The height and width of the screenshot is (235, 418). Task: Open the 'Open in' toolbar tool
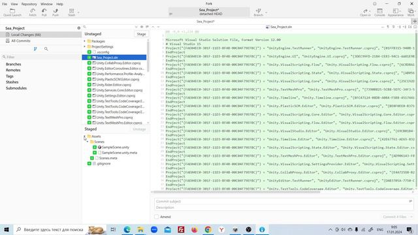(x=365, y=12)
